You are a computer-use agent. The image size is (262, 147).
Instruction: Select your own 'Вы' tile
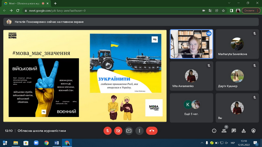(237, 108)
